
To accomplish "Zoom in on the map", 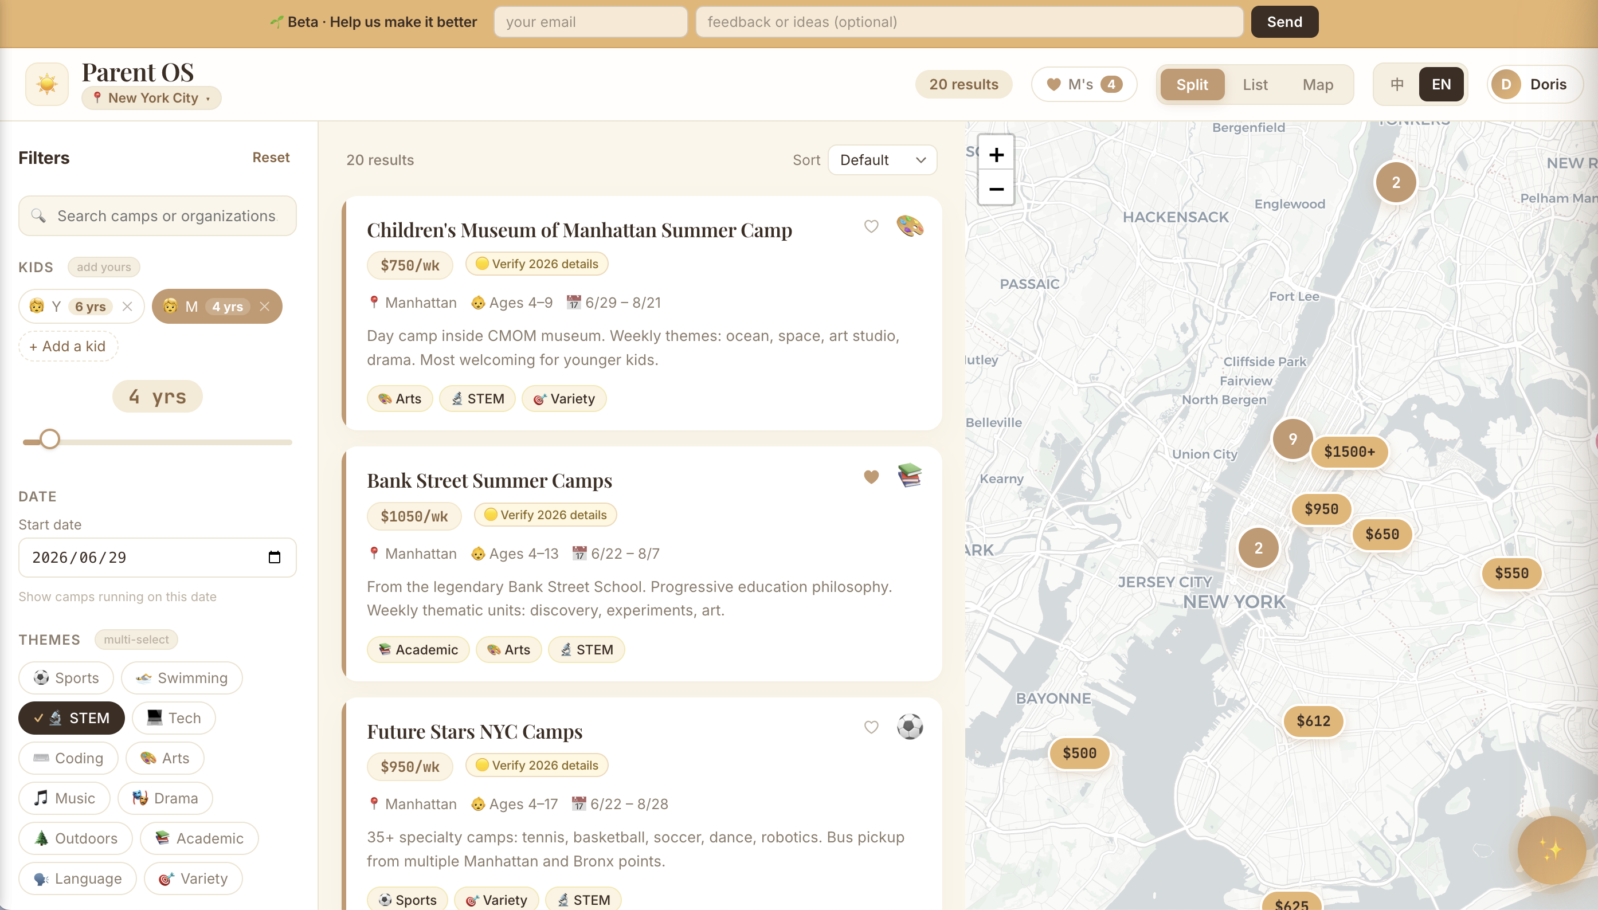I will coord(996,154).
